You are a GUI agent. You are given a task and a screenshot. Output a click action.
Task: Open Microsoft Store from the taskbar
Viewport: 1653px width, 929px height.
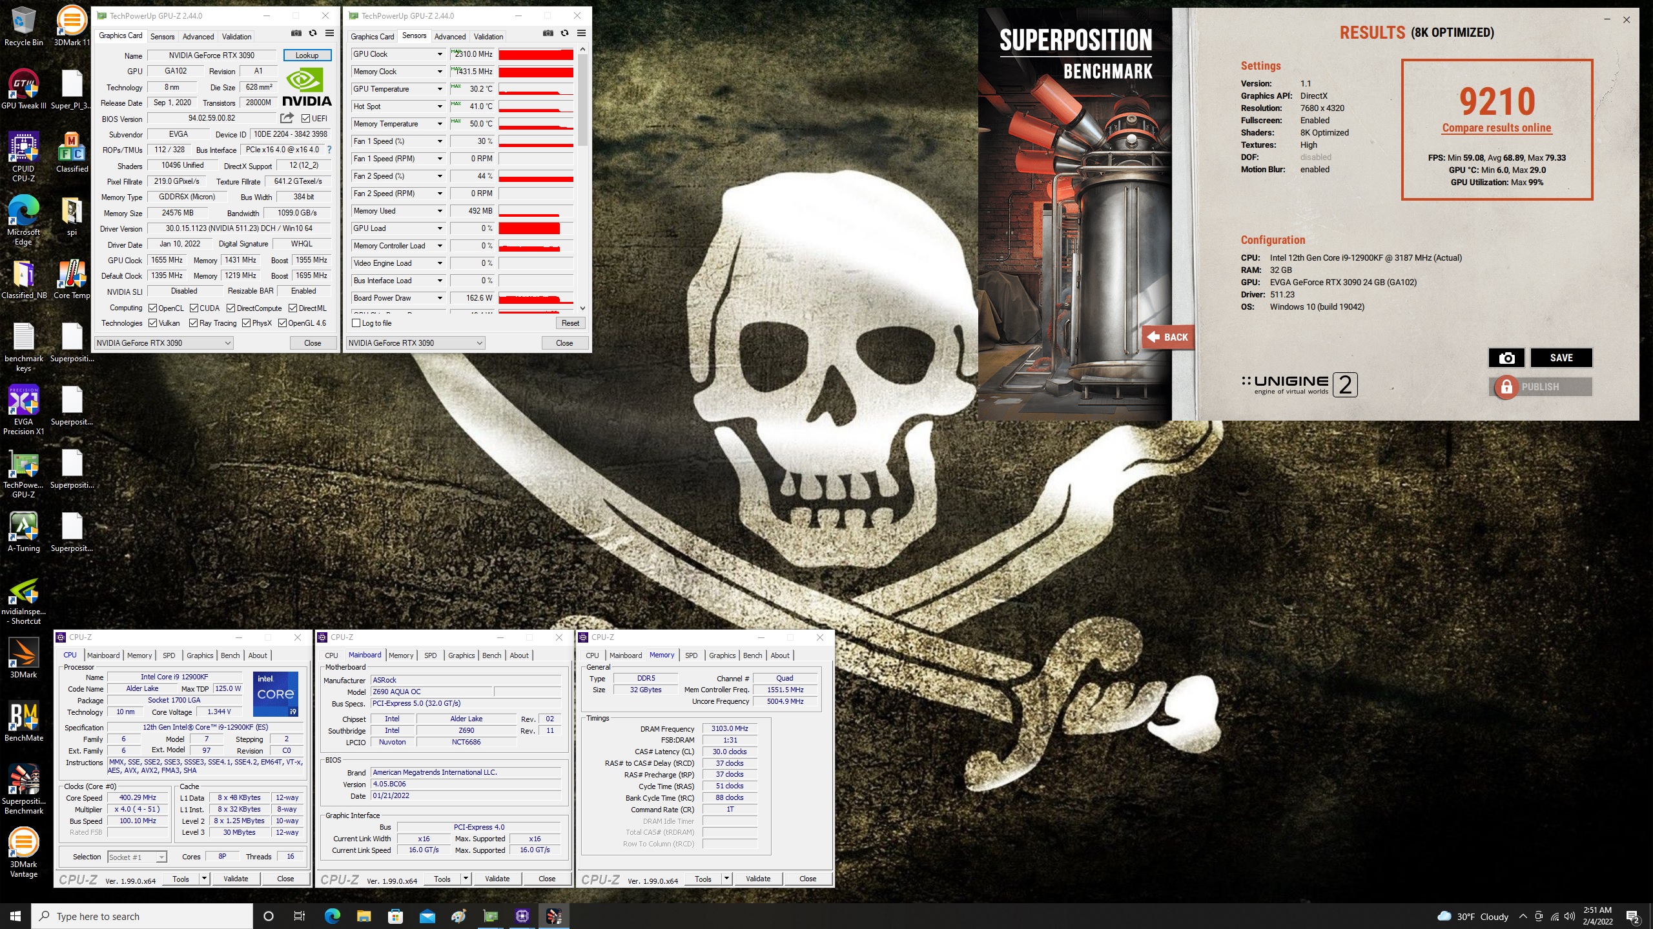point(395,916)
